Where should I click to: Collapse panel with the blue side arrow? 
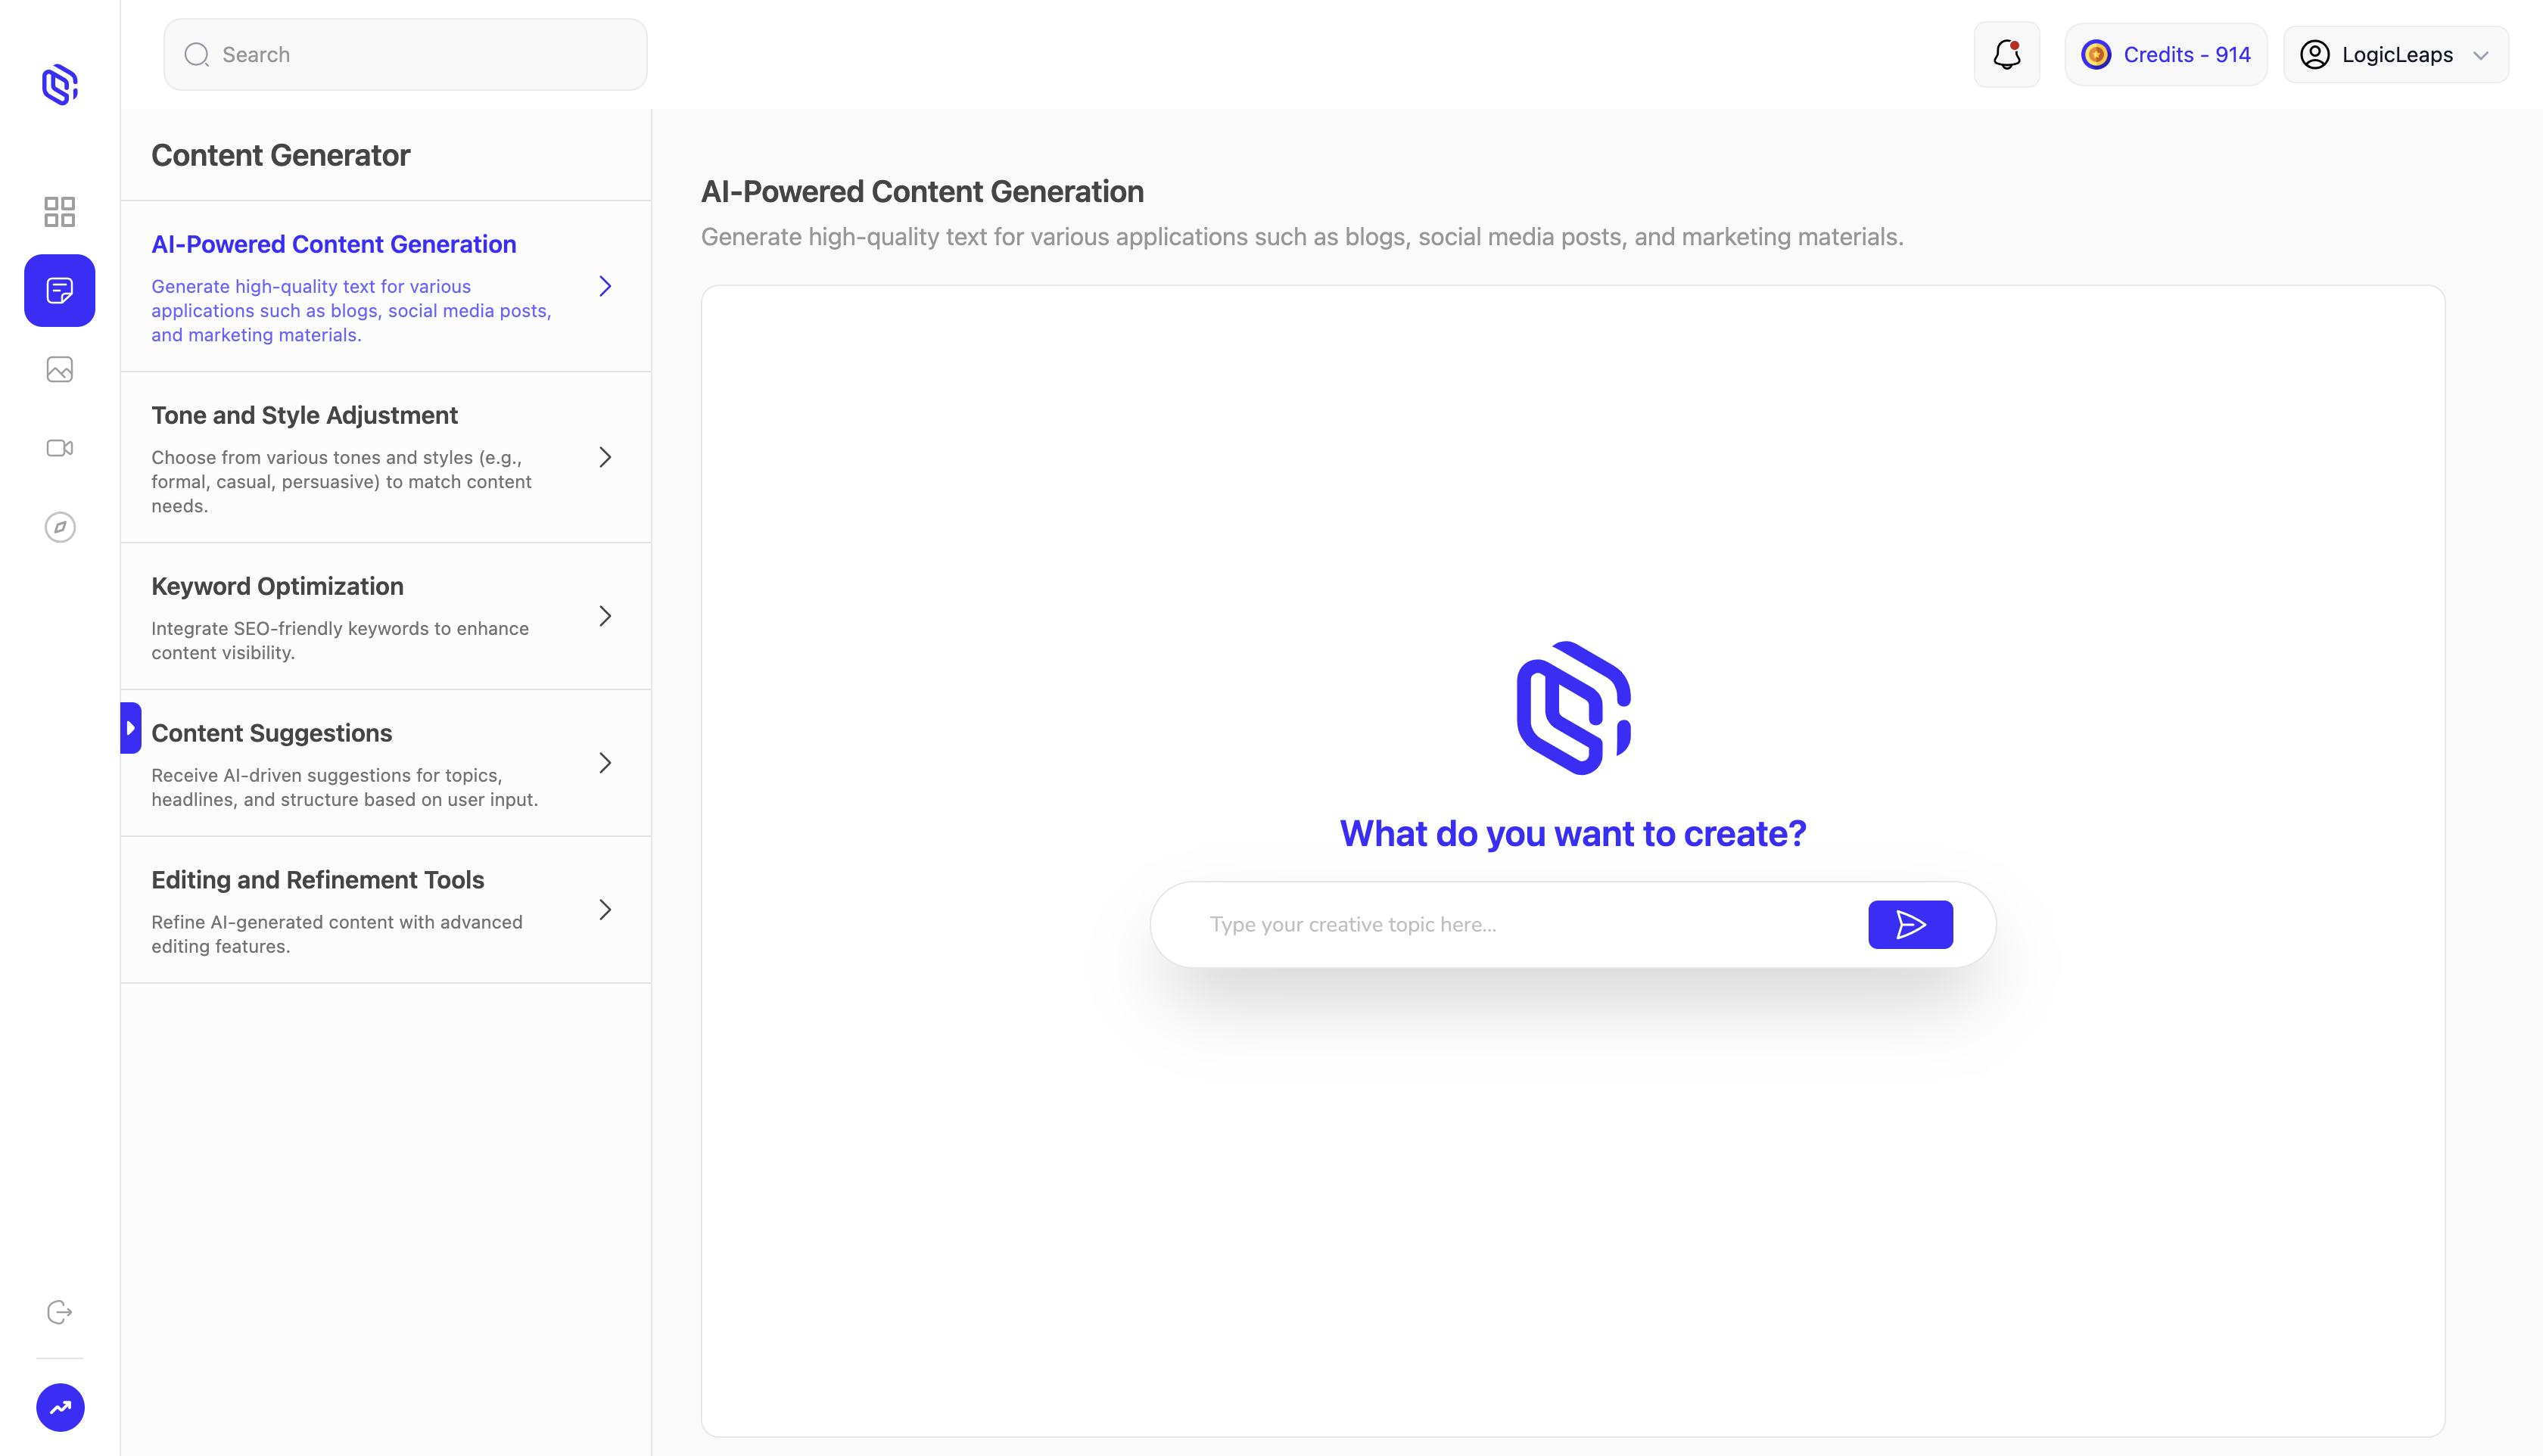click(131, 728)
